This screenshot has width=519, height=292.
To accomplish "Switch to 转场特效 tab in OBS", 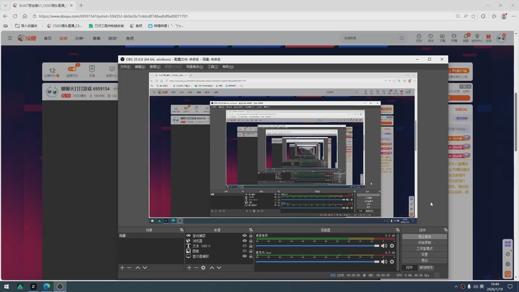I will coord(426,267).
